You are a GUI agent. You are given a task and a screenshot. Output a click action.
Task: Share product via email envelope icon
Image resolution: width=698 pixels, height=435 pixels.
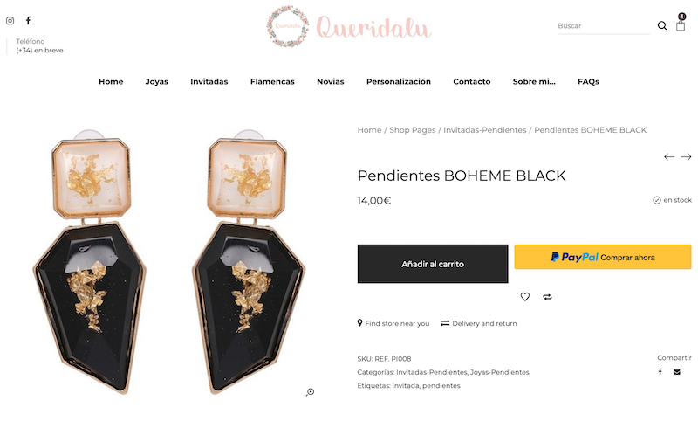coord(677,372)
